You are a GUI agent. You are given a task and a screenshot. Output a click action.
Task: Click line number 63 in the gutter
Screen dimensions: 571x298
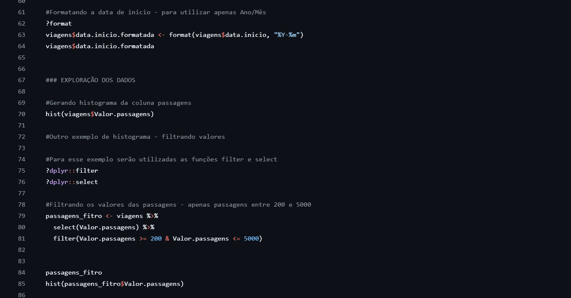pos(21,35)
